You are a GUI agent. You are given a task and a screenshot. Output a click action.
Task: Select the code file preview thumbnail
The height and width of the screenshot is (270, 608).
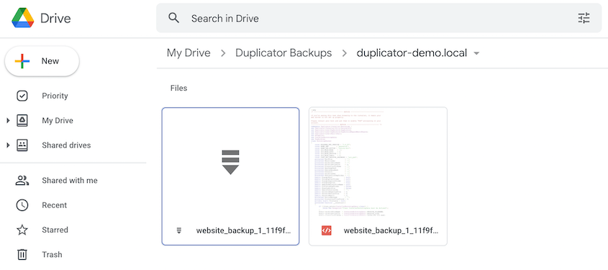coord(378,162)
